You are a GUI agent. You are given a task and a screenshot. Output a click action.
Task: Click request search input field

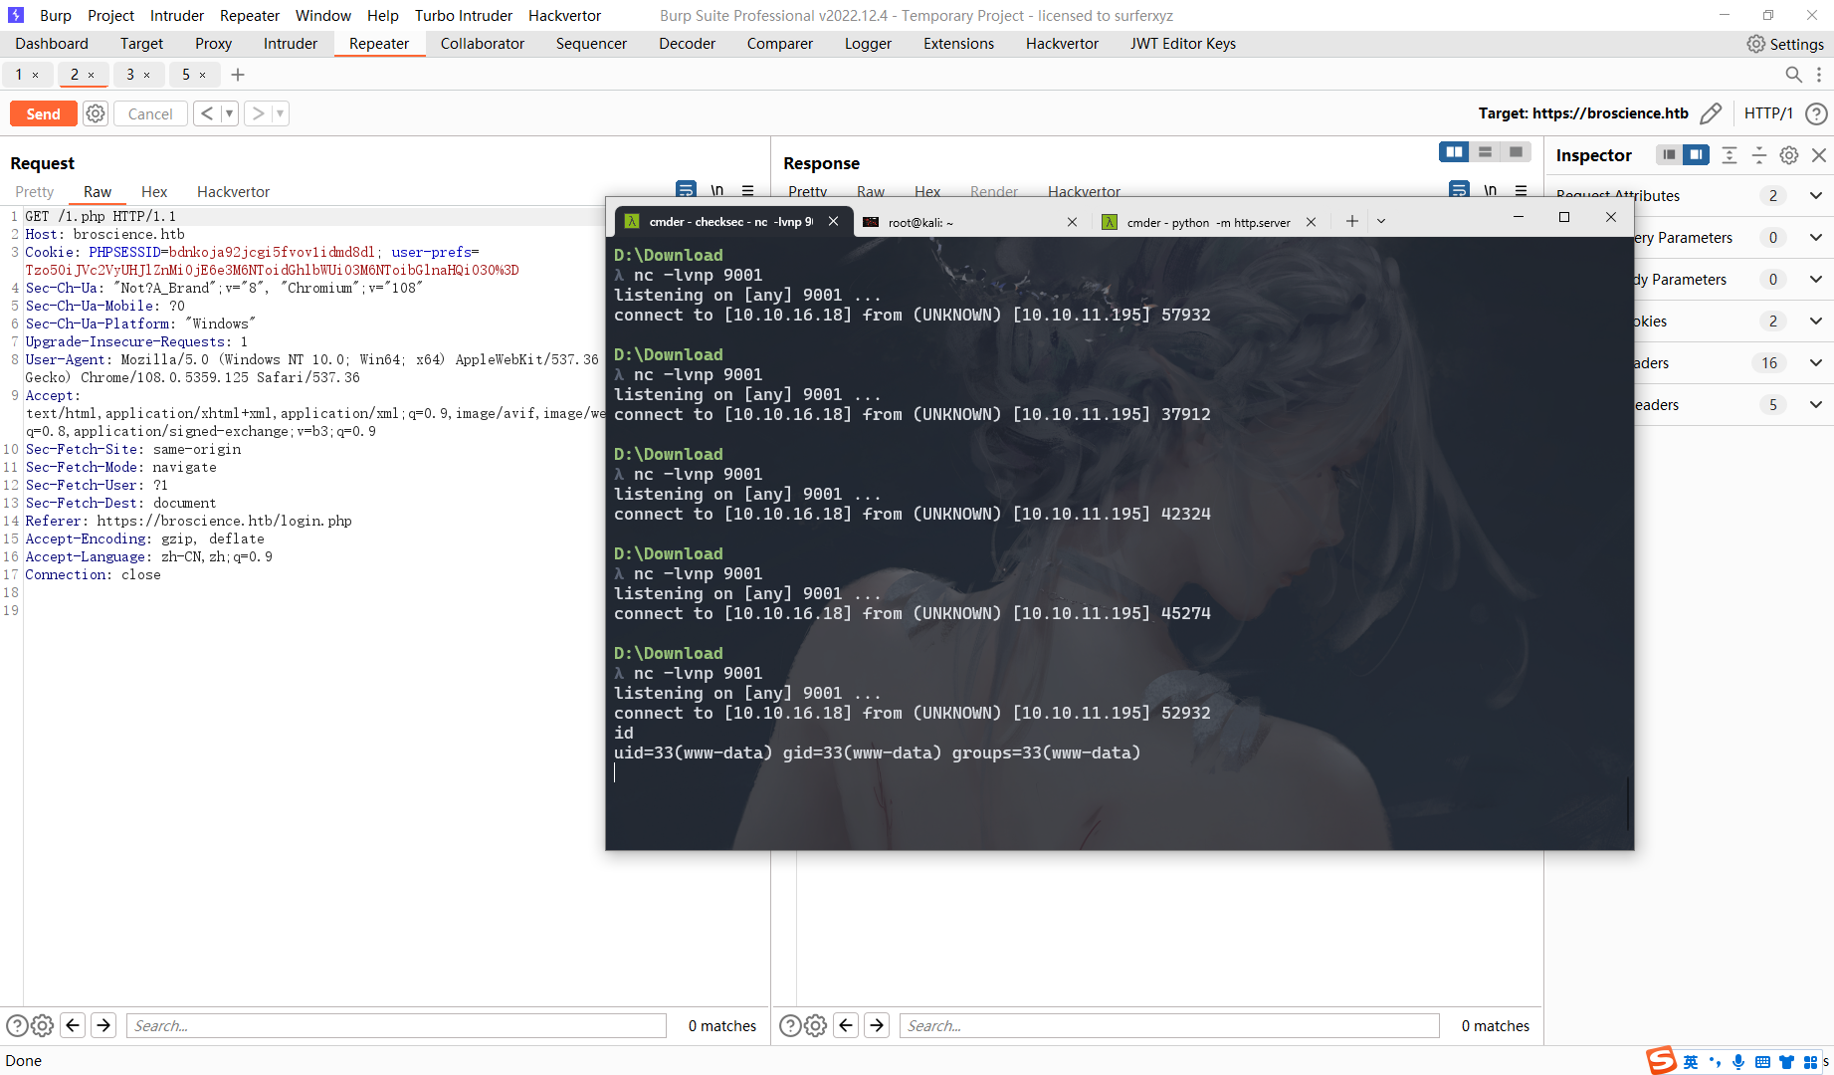(x=396, y=1025)
